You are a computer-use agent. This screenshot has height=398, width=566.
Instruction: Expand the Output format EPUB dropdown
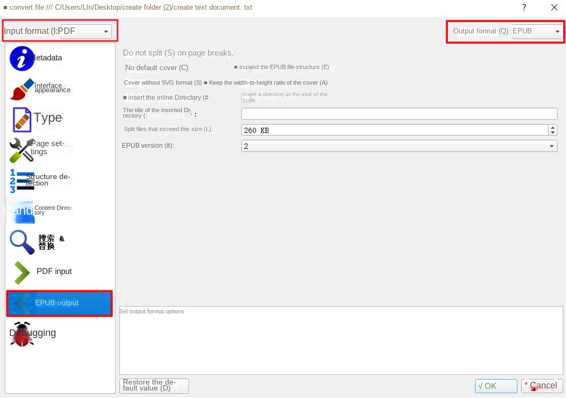pos(536,31)
